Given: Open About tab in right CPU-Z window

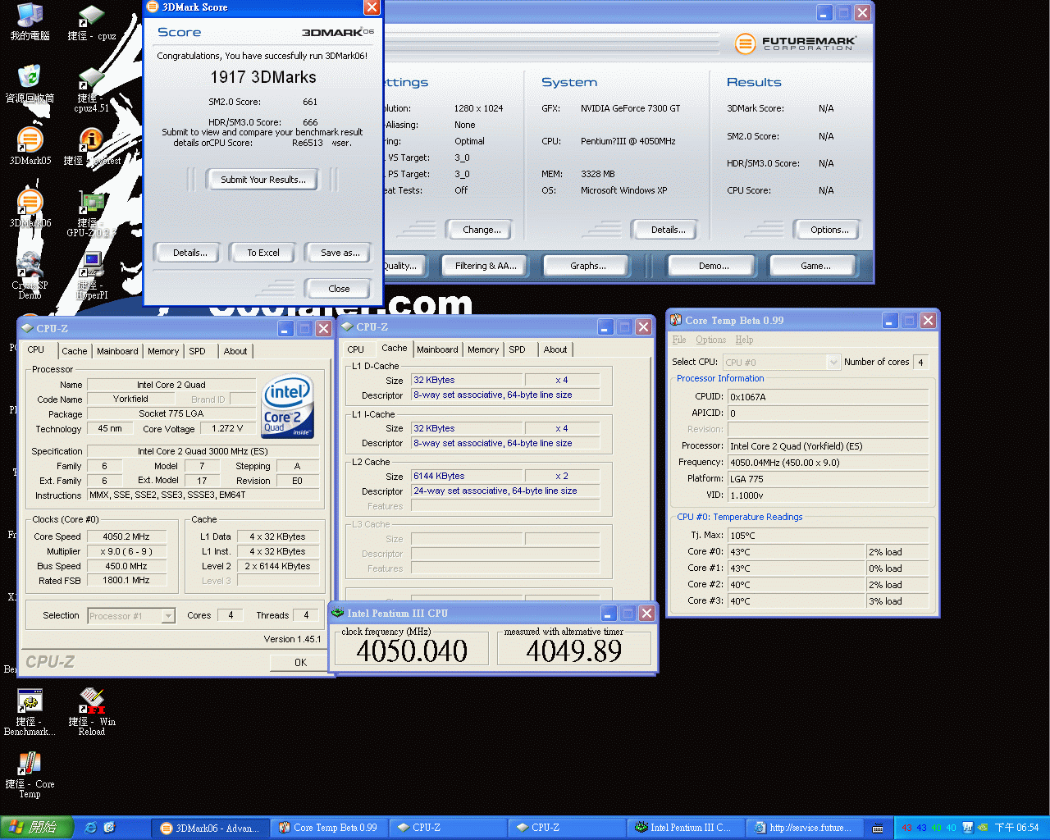Looking at the screenshot, I should click(x=555, y=349).
